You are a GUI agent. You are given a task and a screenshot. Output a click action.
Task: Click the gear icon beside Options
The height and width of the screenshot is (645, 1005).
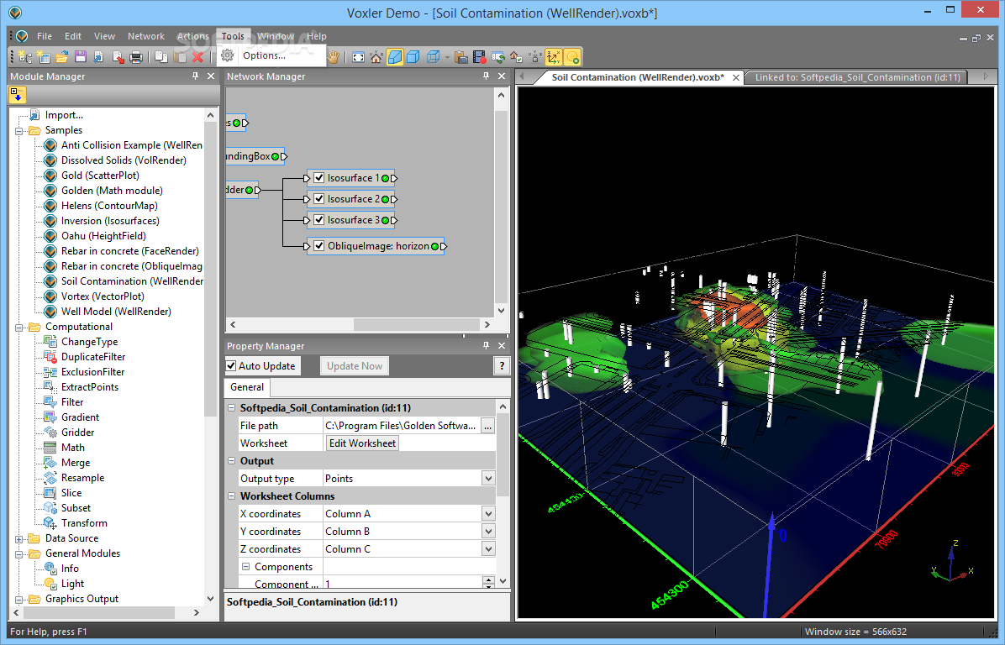click(227, 55)
